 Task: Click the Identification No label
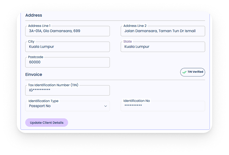[137, 101]
